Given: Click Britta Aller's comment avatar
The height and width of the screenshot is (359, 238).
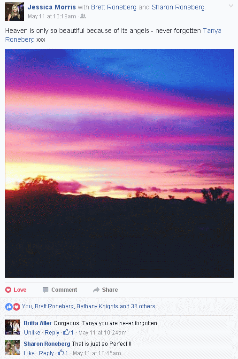Looking at the screenshot, I should point(13,327).
